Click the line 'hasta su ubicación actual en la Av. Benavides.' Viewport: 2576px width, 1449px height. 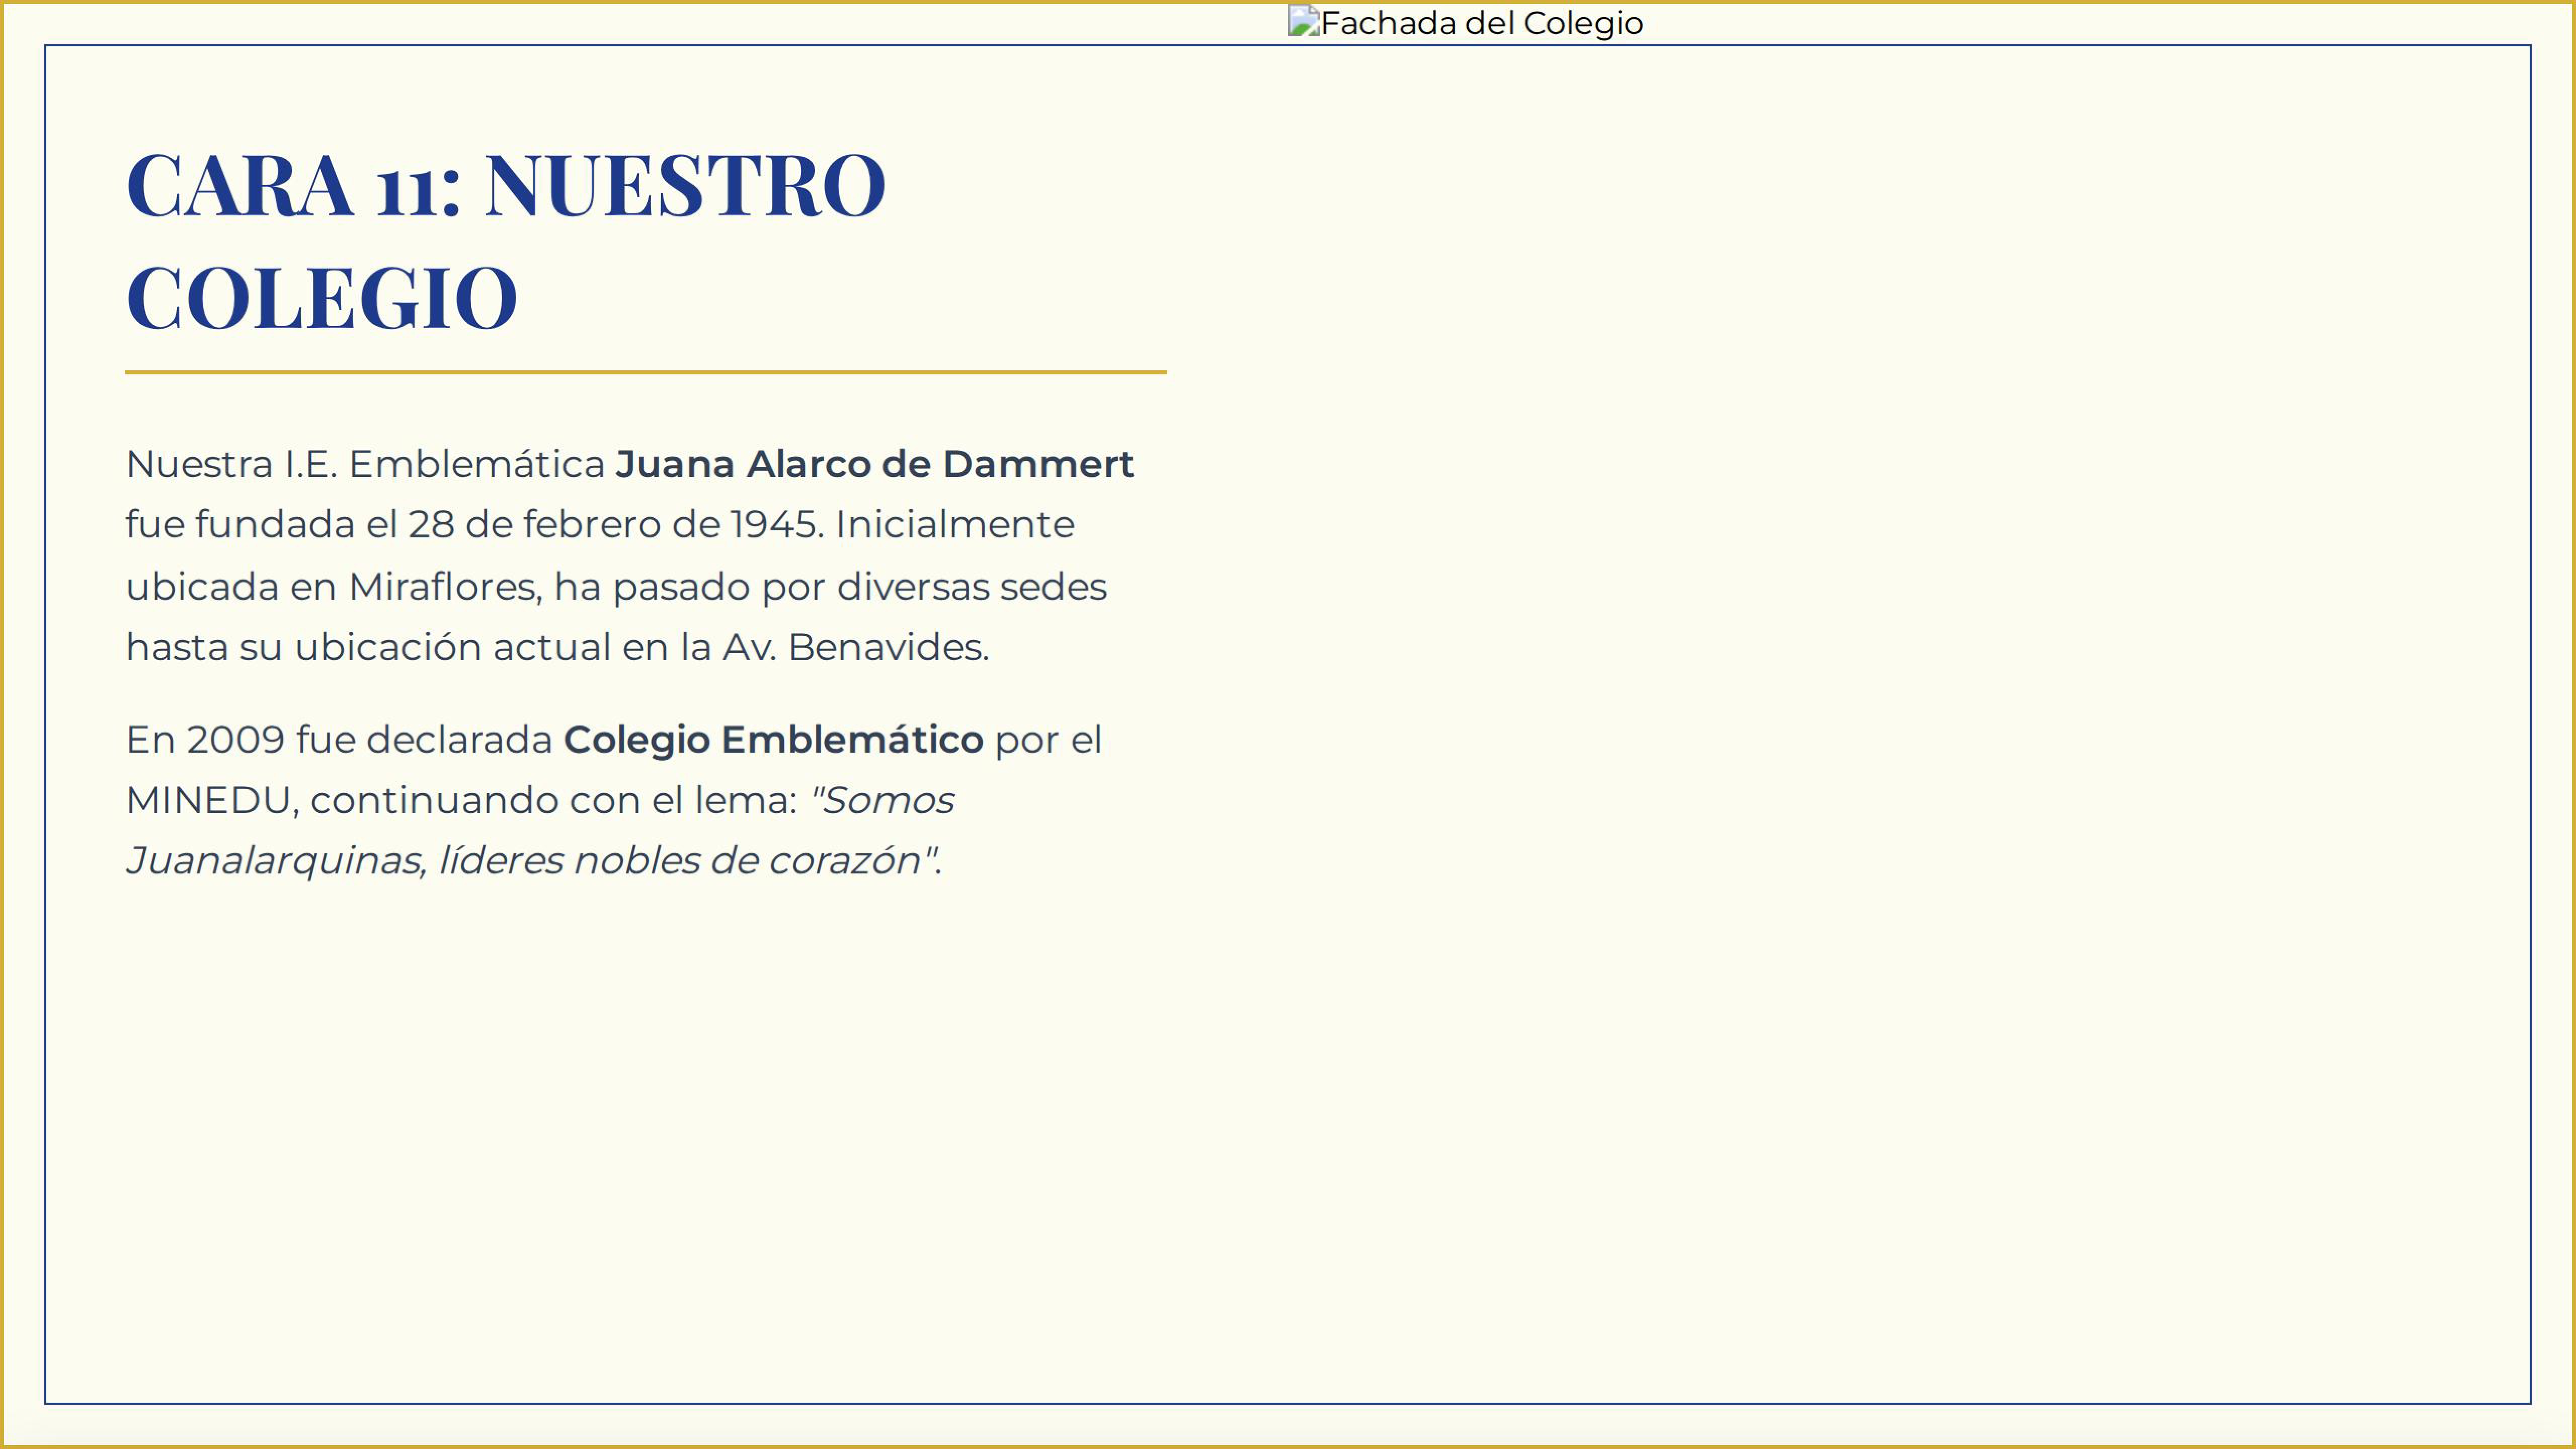point(557,647)
